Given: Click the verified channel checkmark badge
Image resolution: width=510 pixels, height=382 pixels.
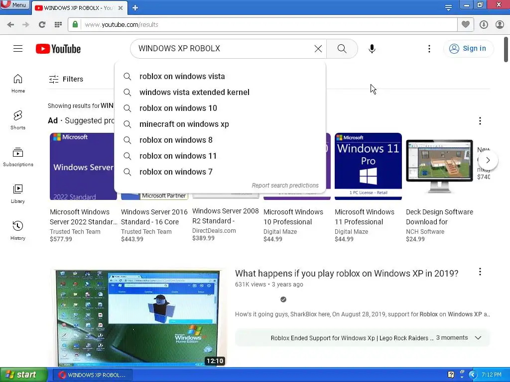Looking at the screenshot, I should click(x=283, y=299).
